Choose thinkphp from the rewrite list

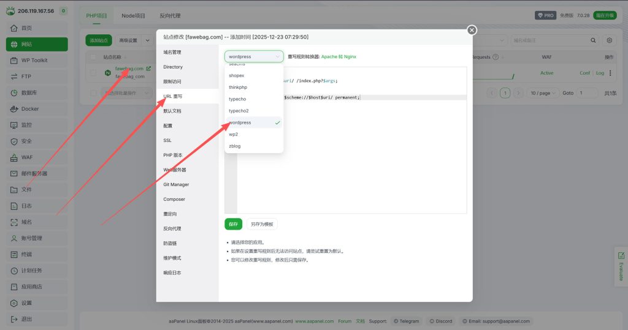pos(238,87)
